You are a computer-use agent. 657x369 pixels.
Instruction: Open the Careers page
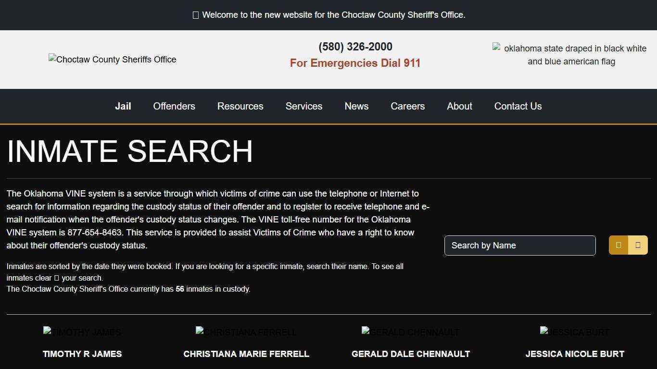407,106
